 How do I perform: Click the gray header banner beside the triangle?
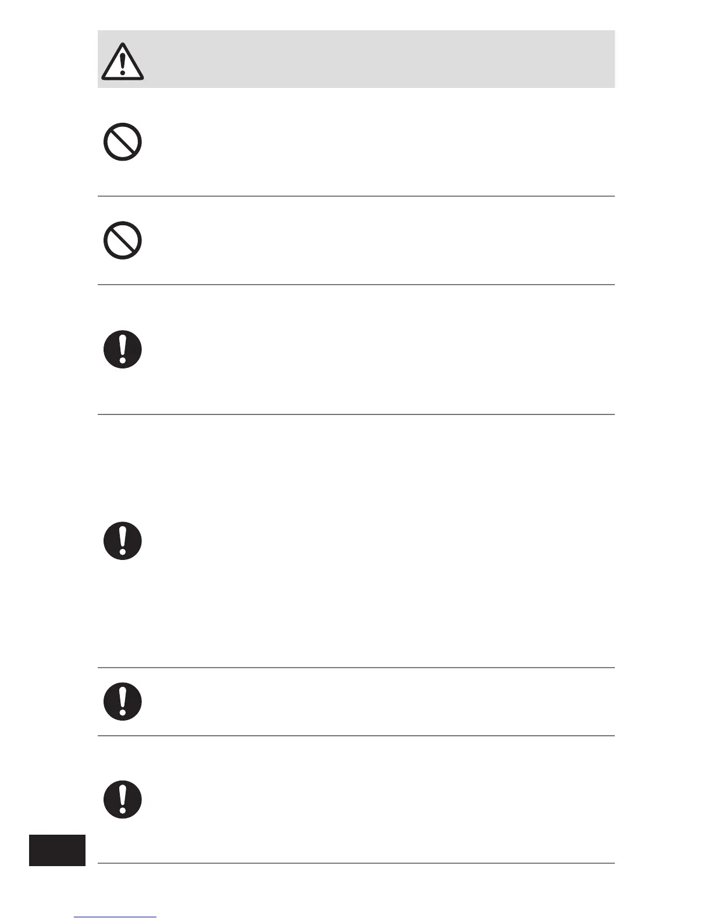coord(378,59)
